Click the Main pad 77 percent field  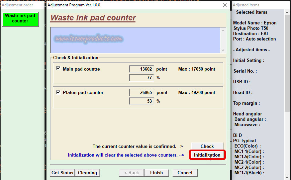[x=141, y=78]
